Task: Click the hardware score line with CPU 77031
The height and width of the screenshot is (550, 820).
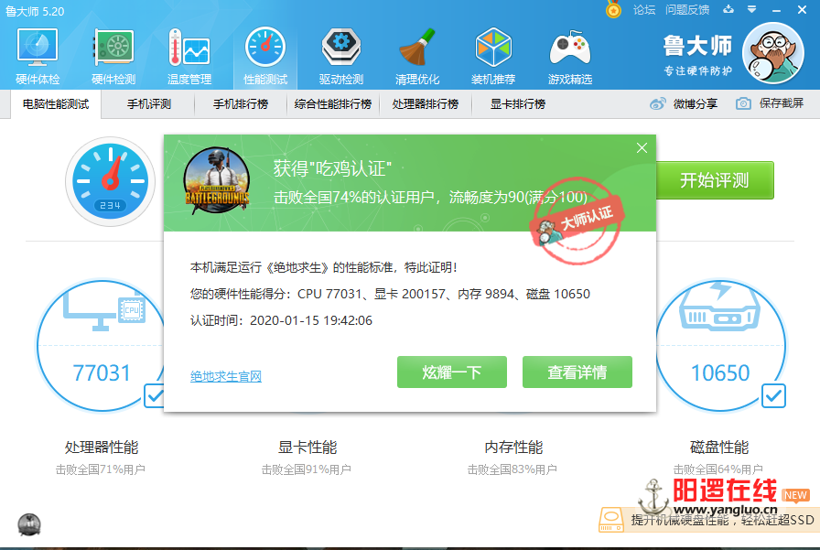Action: click(x=390, y=294)
